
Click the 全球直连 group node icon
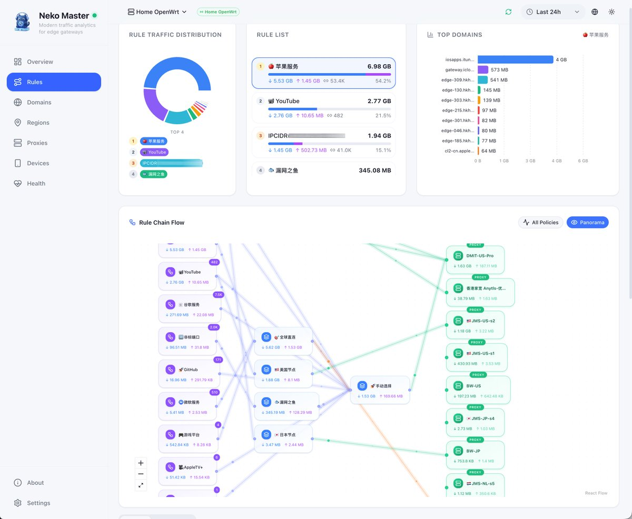click(x=266, y=337)
